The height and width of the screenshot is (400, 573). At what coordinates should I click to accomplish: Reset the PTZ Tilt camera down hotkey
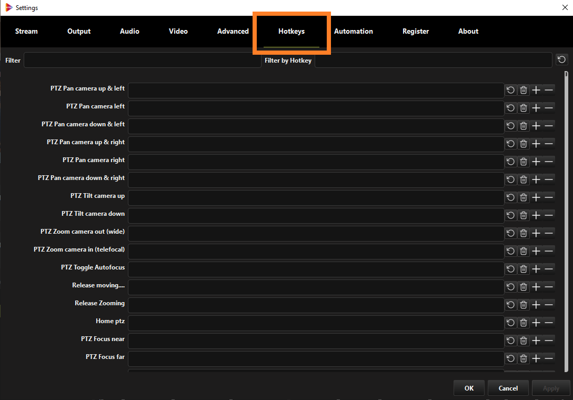pos(511,215)
